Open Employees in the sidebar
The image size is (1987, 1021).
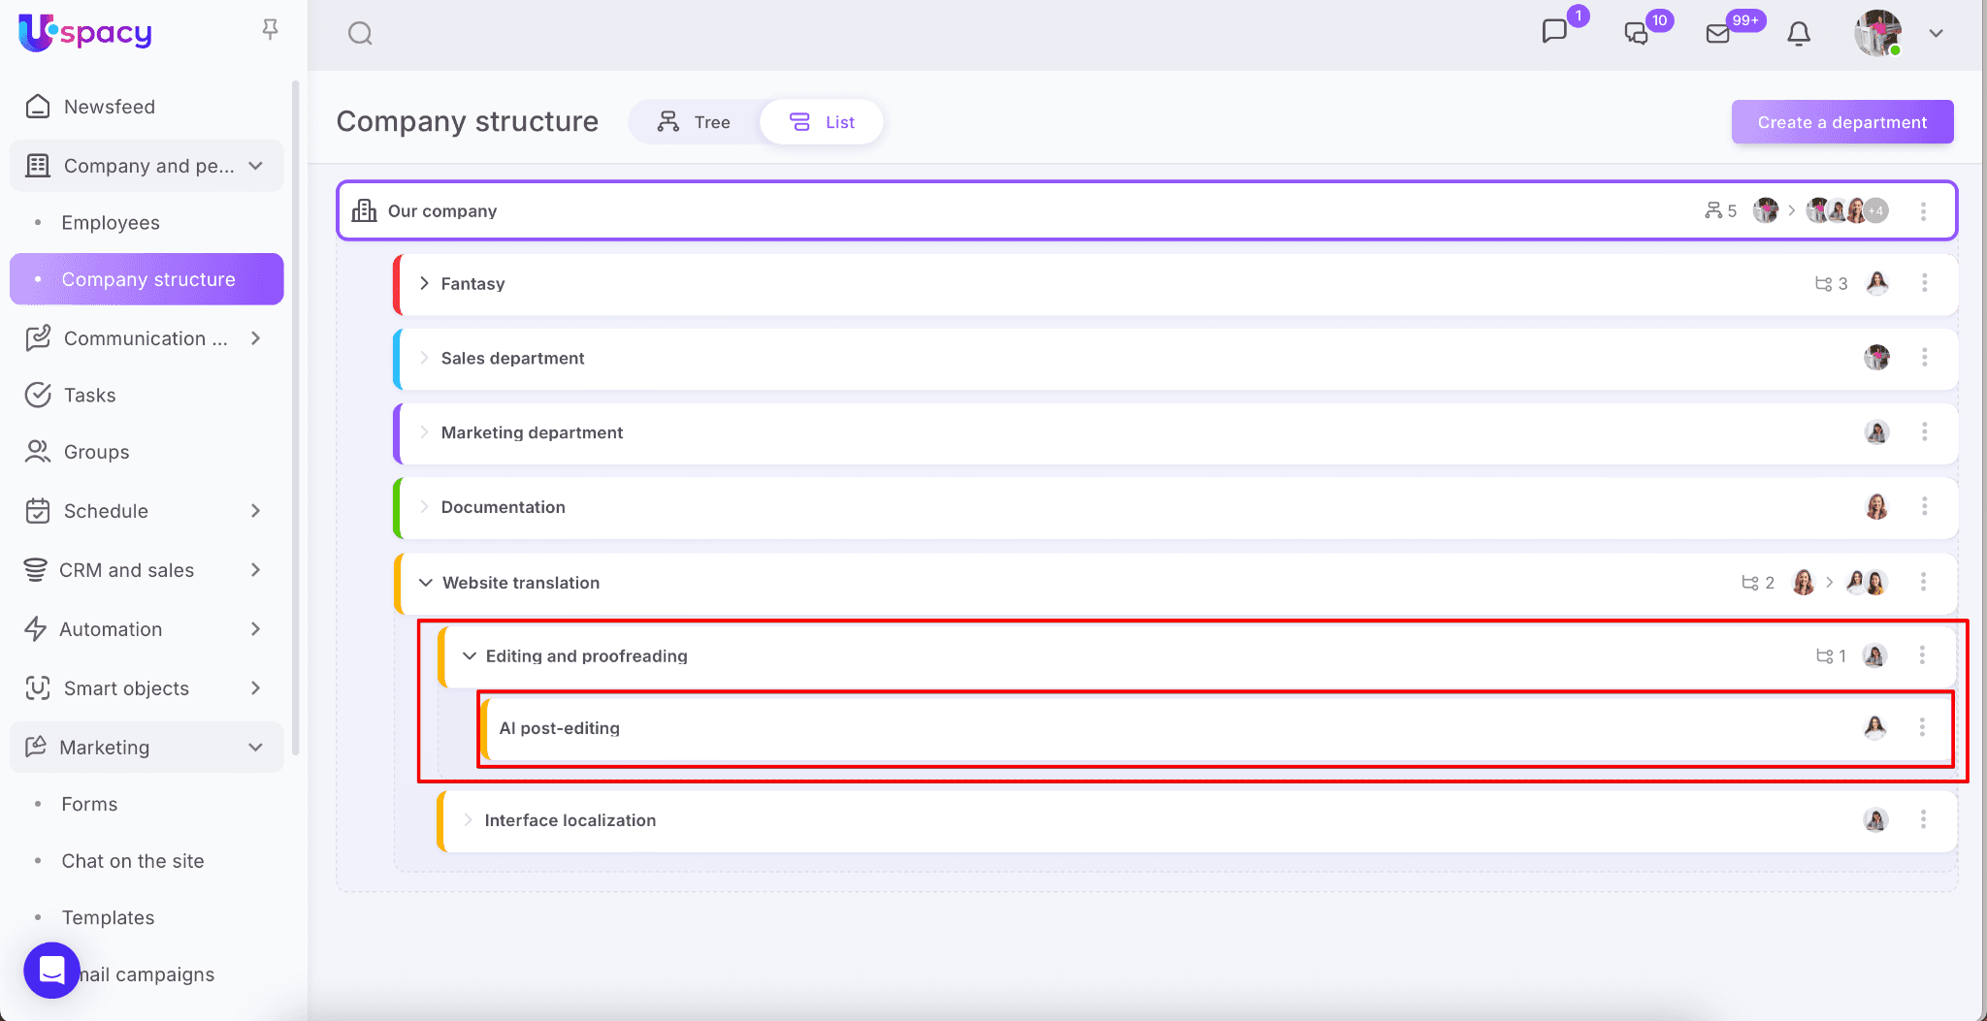111,223
